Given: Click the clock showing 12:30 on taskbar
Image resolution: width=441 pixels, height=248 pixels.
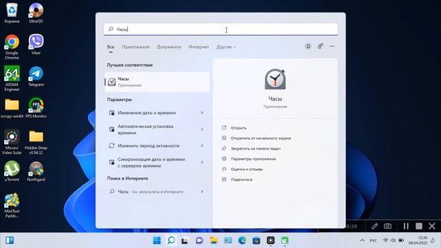Looking at the screenshot, I should pyautogui.click(x=418, y=240).
